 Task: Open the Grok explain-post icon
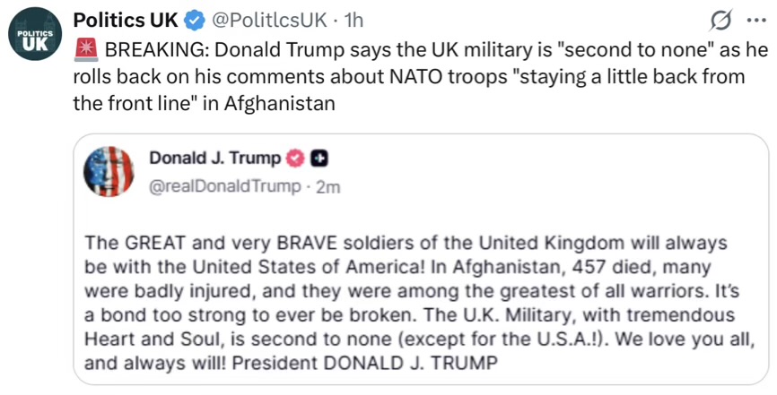720,21
